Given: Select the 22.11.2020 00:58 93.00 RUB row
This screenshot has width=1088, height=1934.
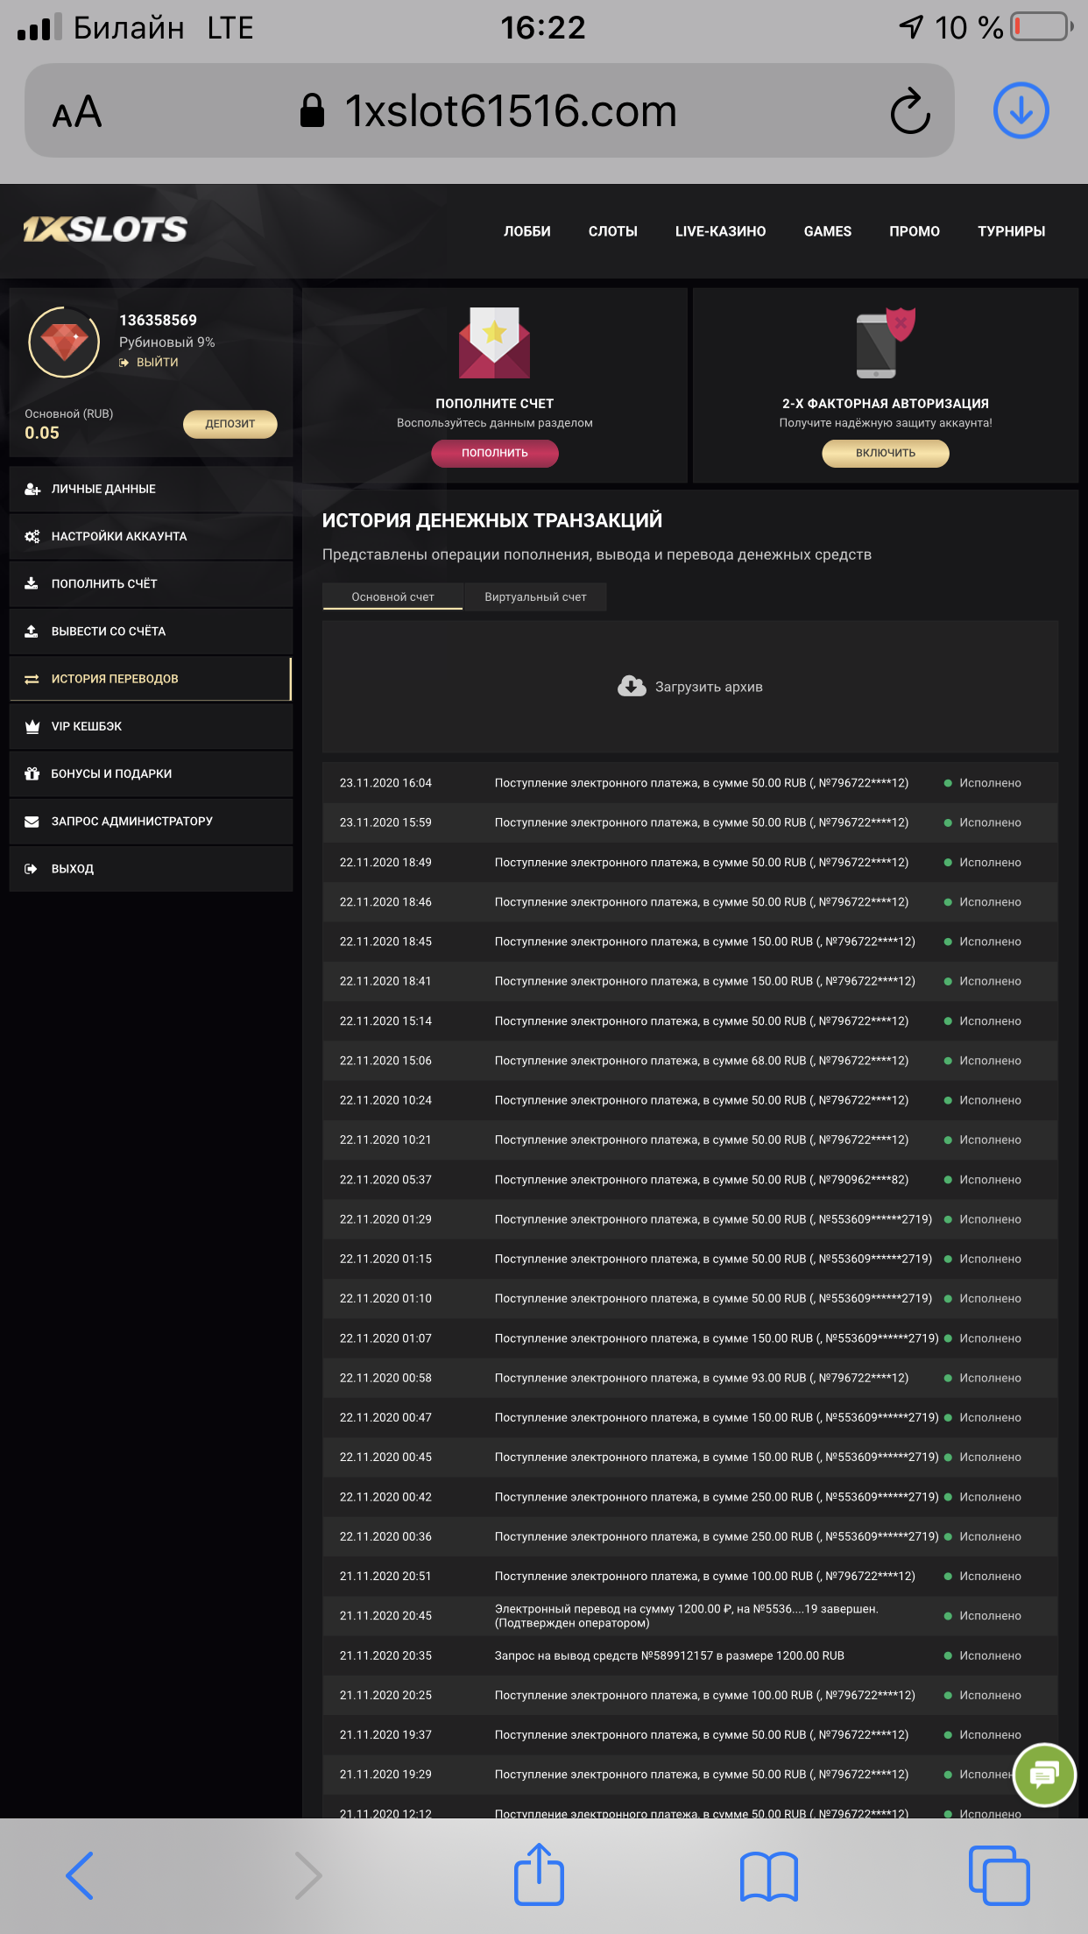Looking at the screenshot, I should pos(690,1378).
